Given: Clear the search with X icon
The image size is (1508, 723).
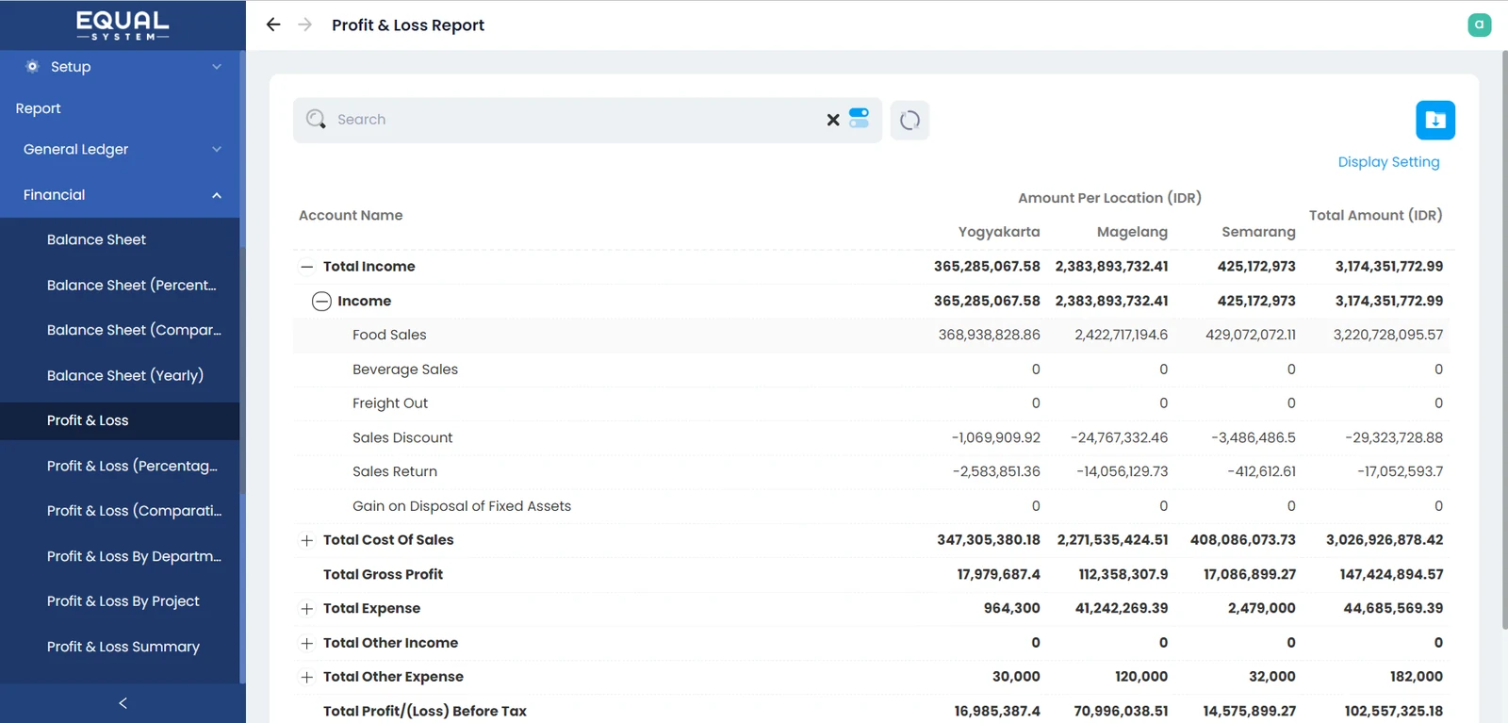Looking at the screenshot, I should tap(833, 120).
